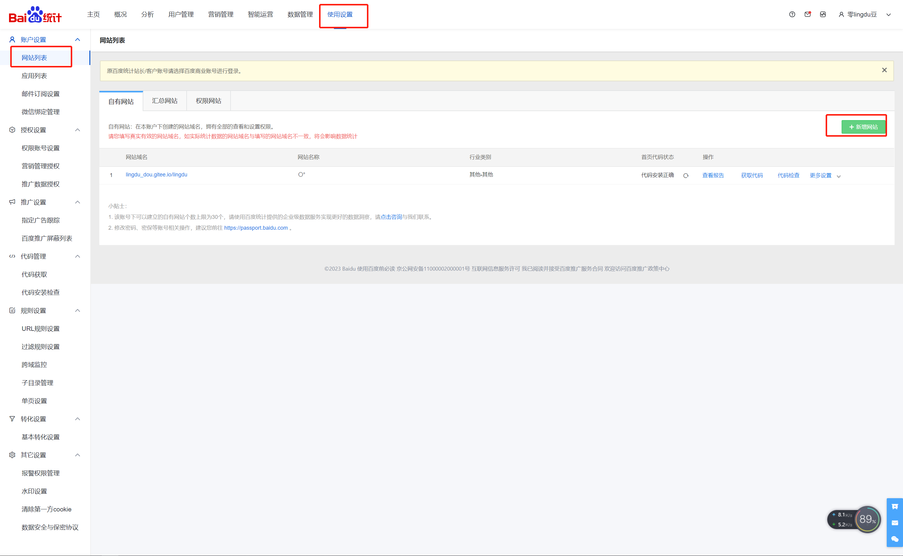Switch to the 权限网站 tab
Image resolution: width=903 pixels, height=556 pixels.
click(x=208, y=101)
